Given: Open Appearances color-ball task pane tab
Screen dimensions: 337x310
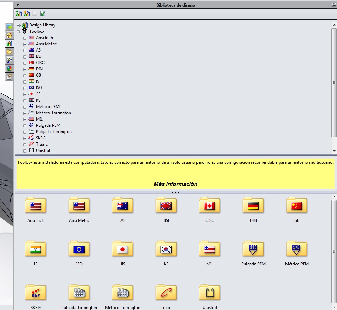Looking at the screenshot, I should tap(9, 69).
